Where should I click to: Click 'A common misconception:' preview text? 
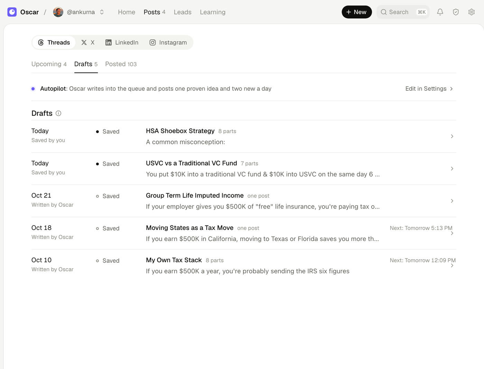[185, 142]
